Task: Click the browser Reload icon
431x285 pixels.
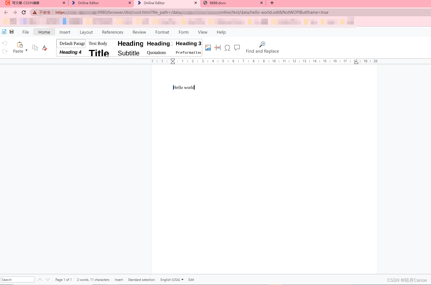Action: (24, 12)
